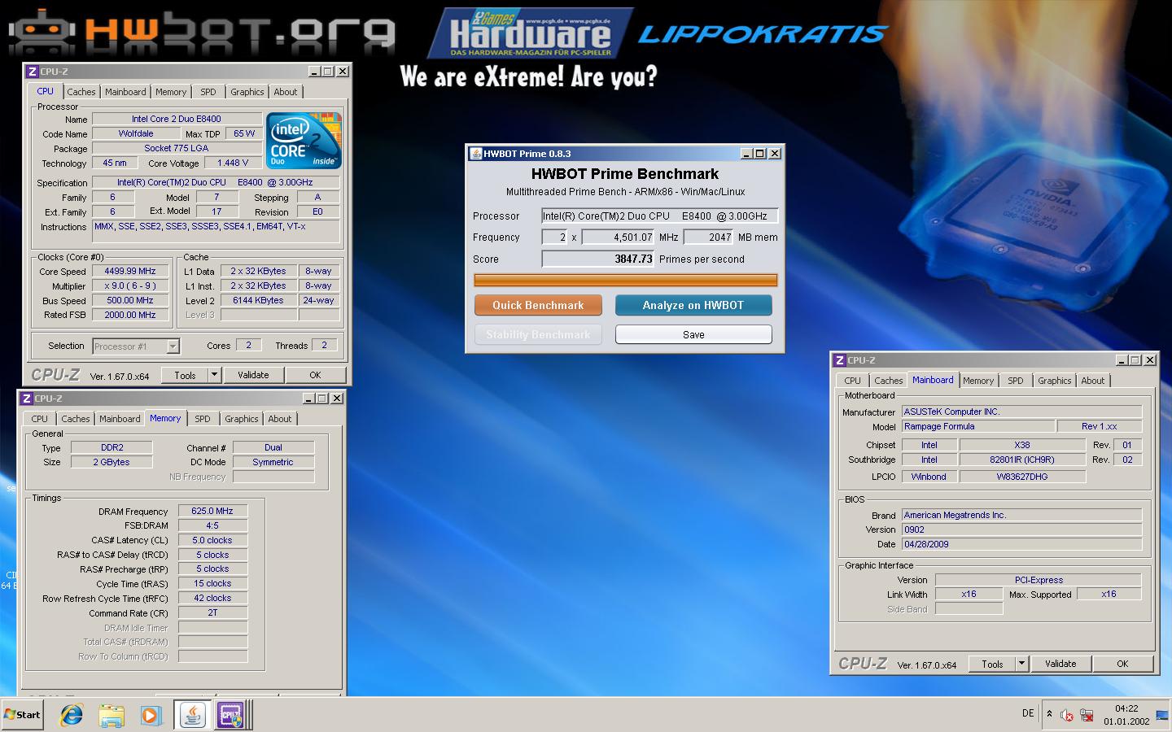Click the 2047 MB mem field

(x=708, y=237)
